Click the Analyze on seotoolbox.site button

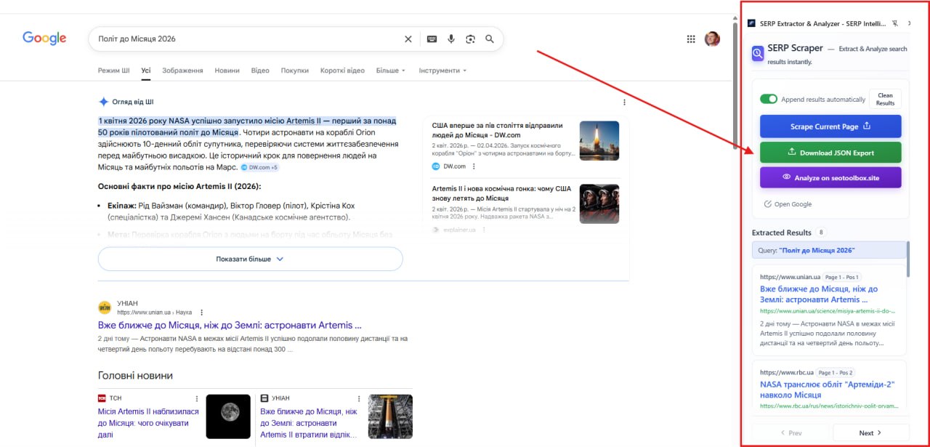click(x=830, y=177)
